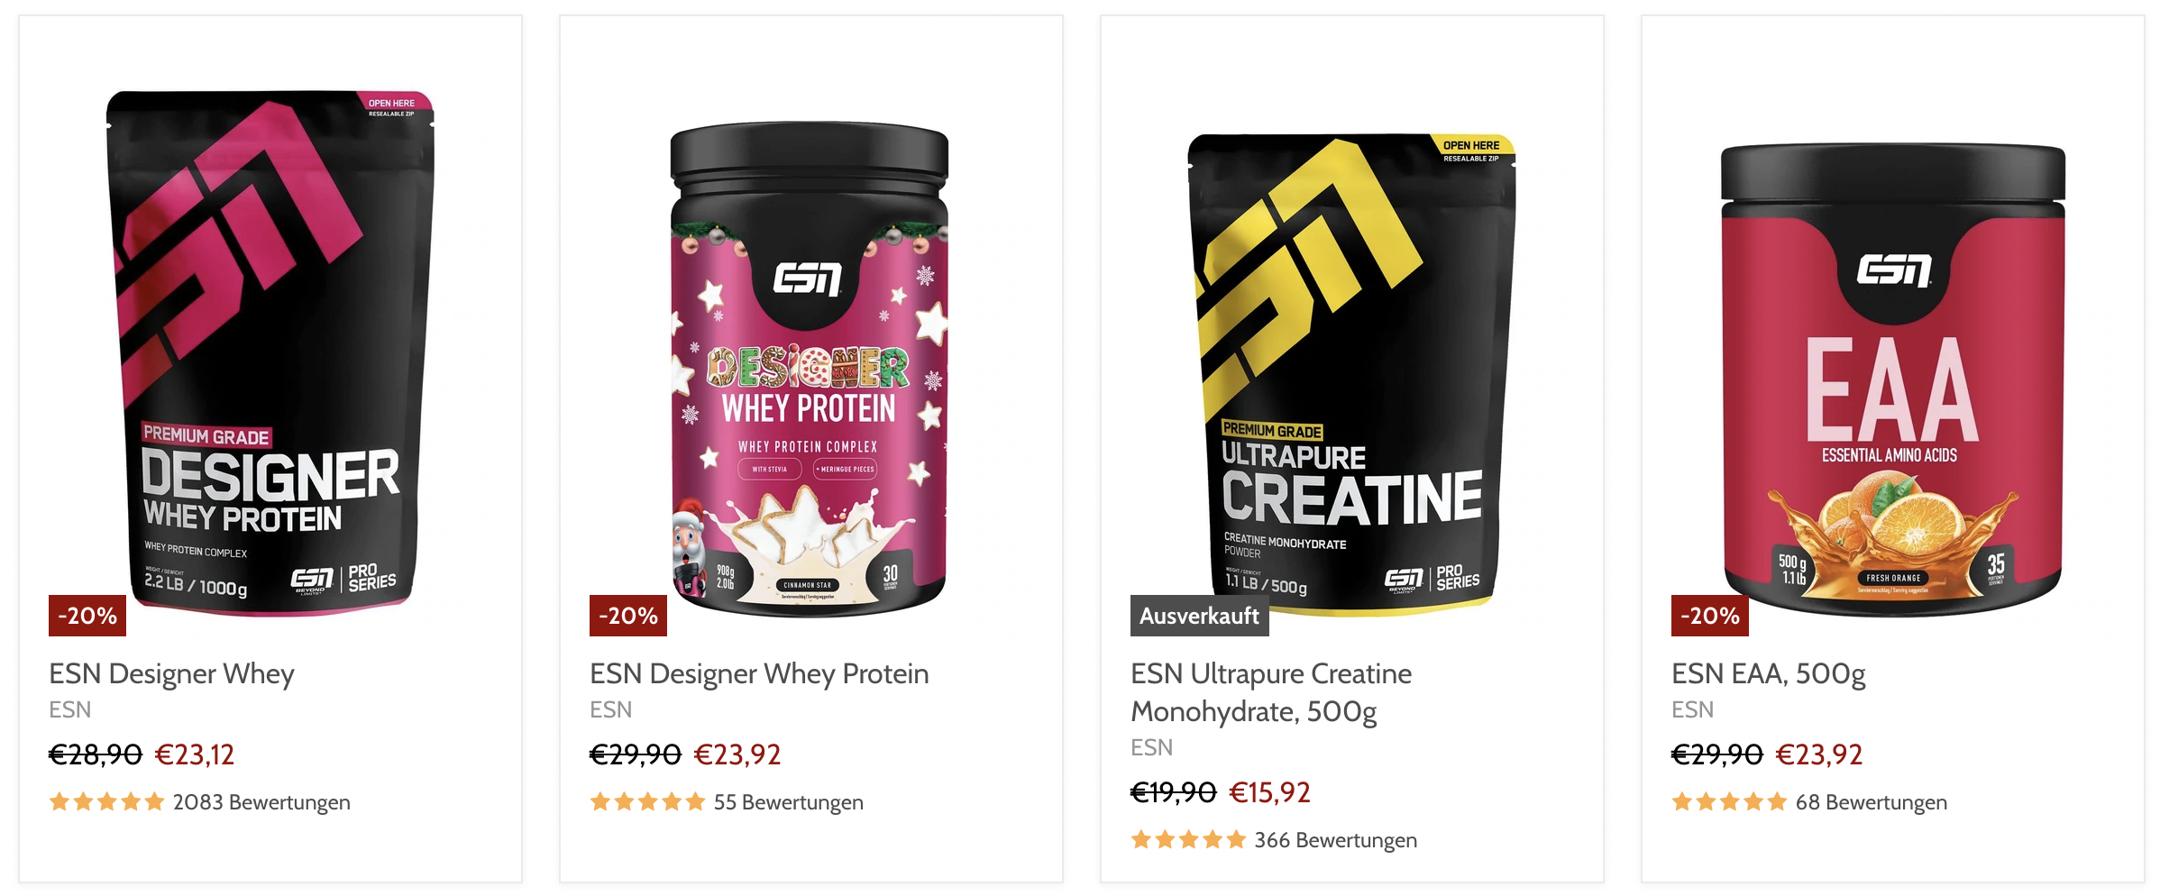Click the star rating next to 68 Bewertungen
This screenshot has width=2160, height=896.
coord(1730,801)
